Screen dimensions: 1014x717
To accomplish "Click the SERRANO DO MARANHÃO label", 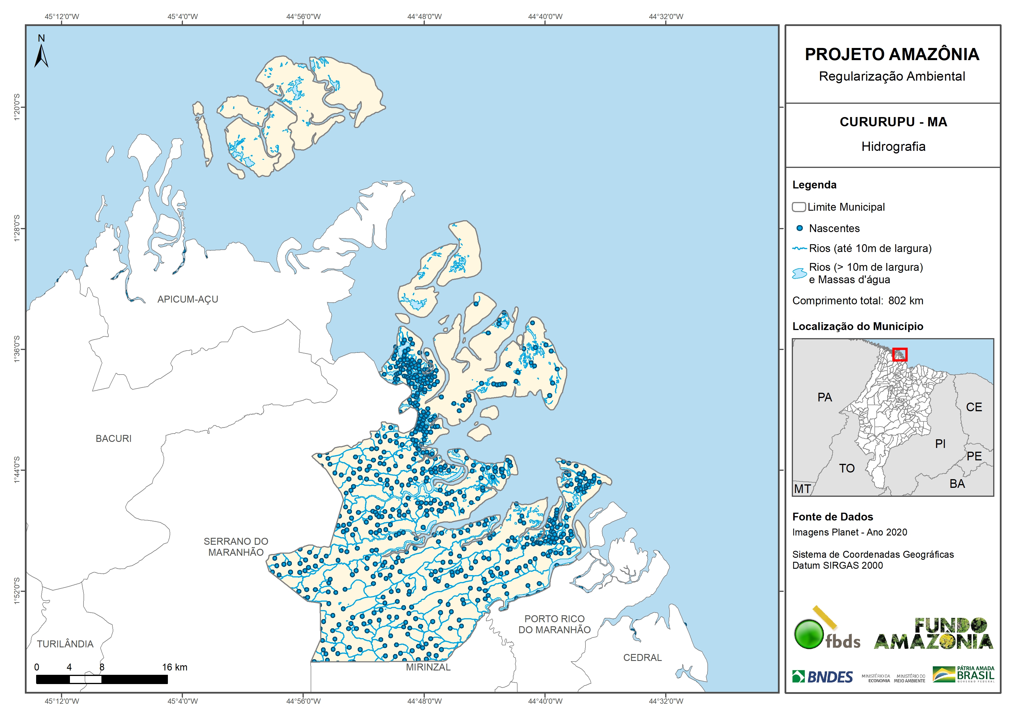I will pyautogui.click(x=236, y=547).
